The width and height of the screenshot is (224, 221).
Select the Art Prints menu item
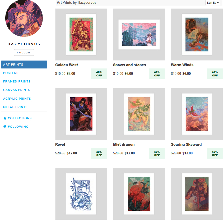pos(24,65)
